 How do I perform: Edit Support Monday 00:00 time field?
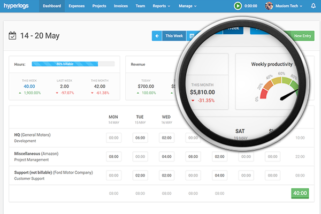pyautogui.click(x=113, y=175)
